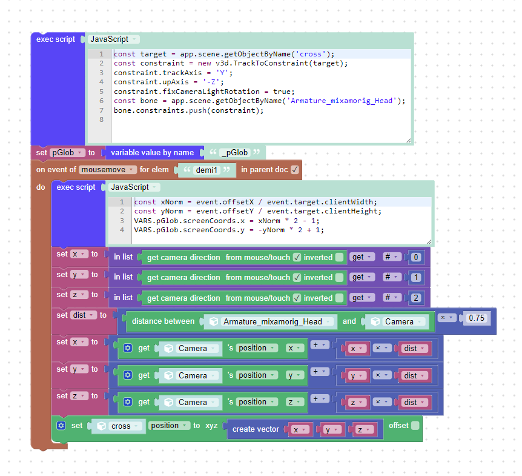Edit the 'demi1' element id text
Viewport: 522px width, 476px height.
click(206, 170)
